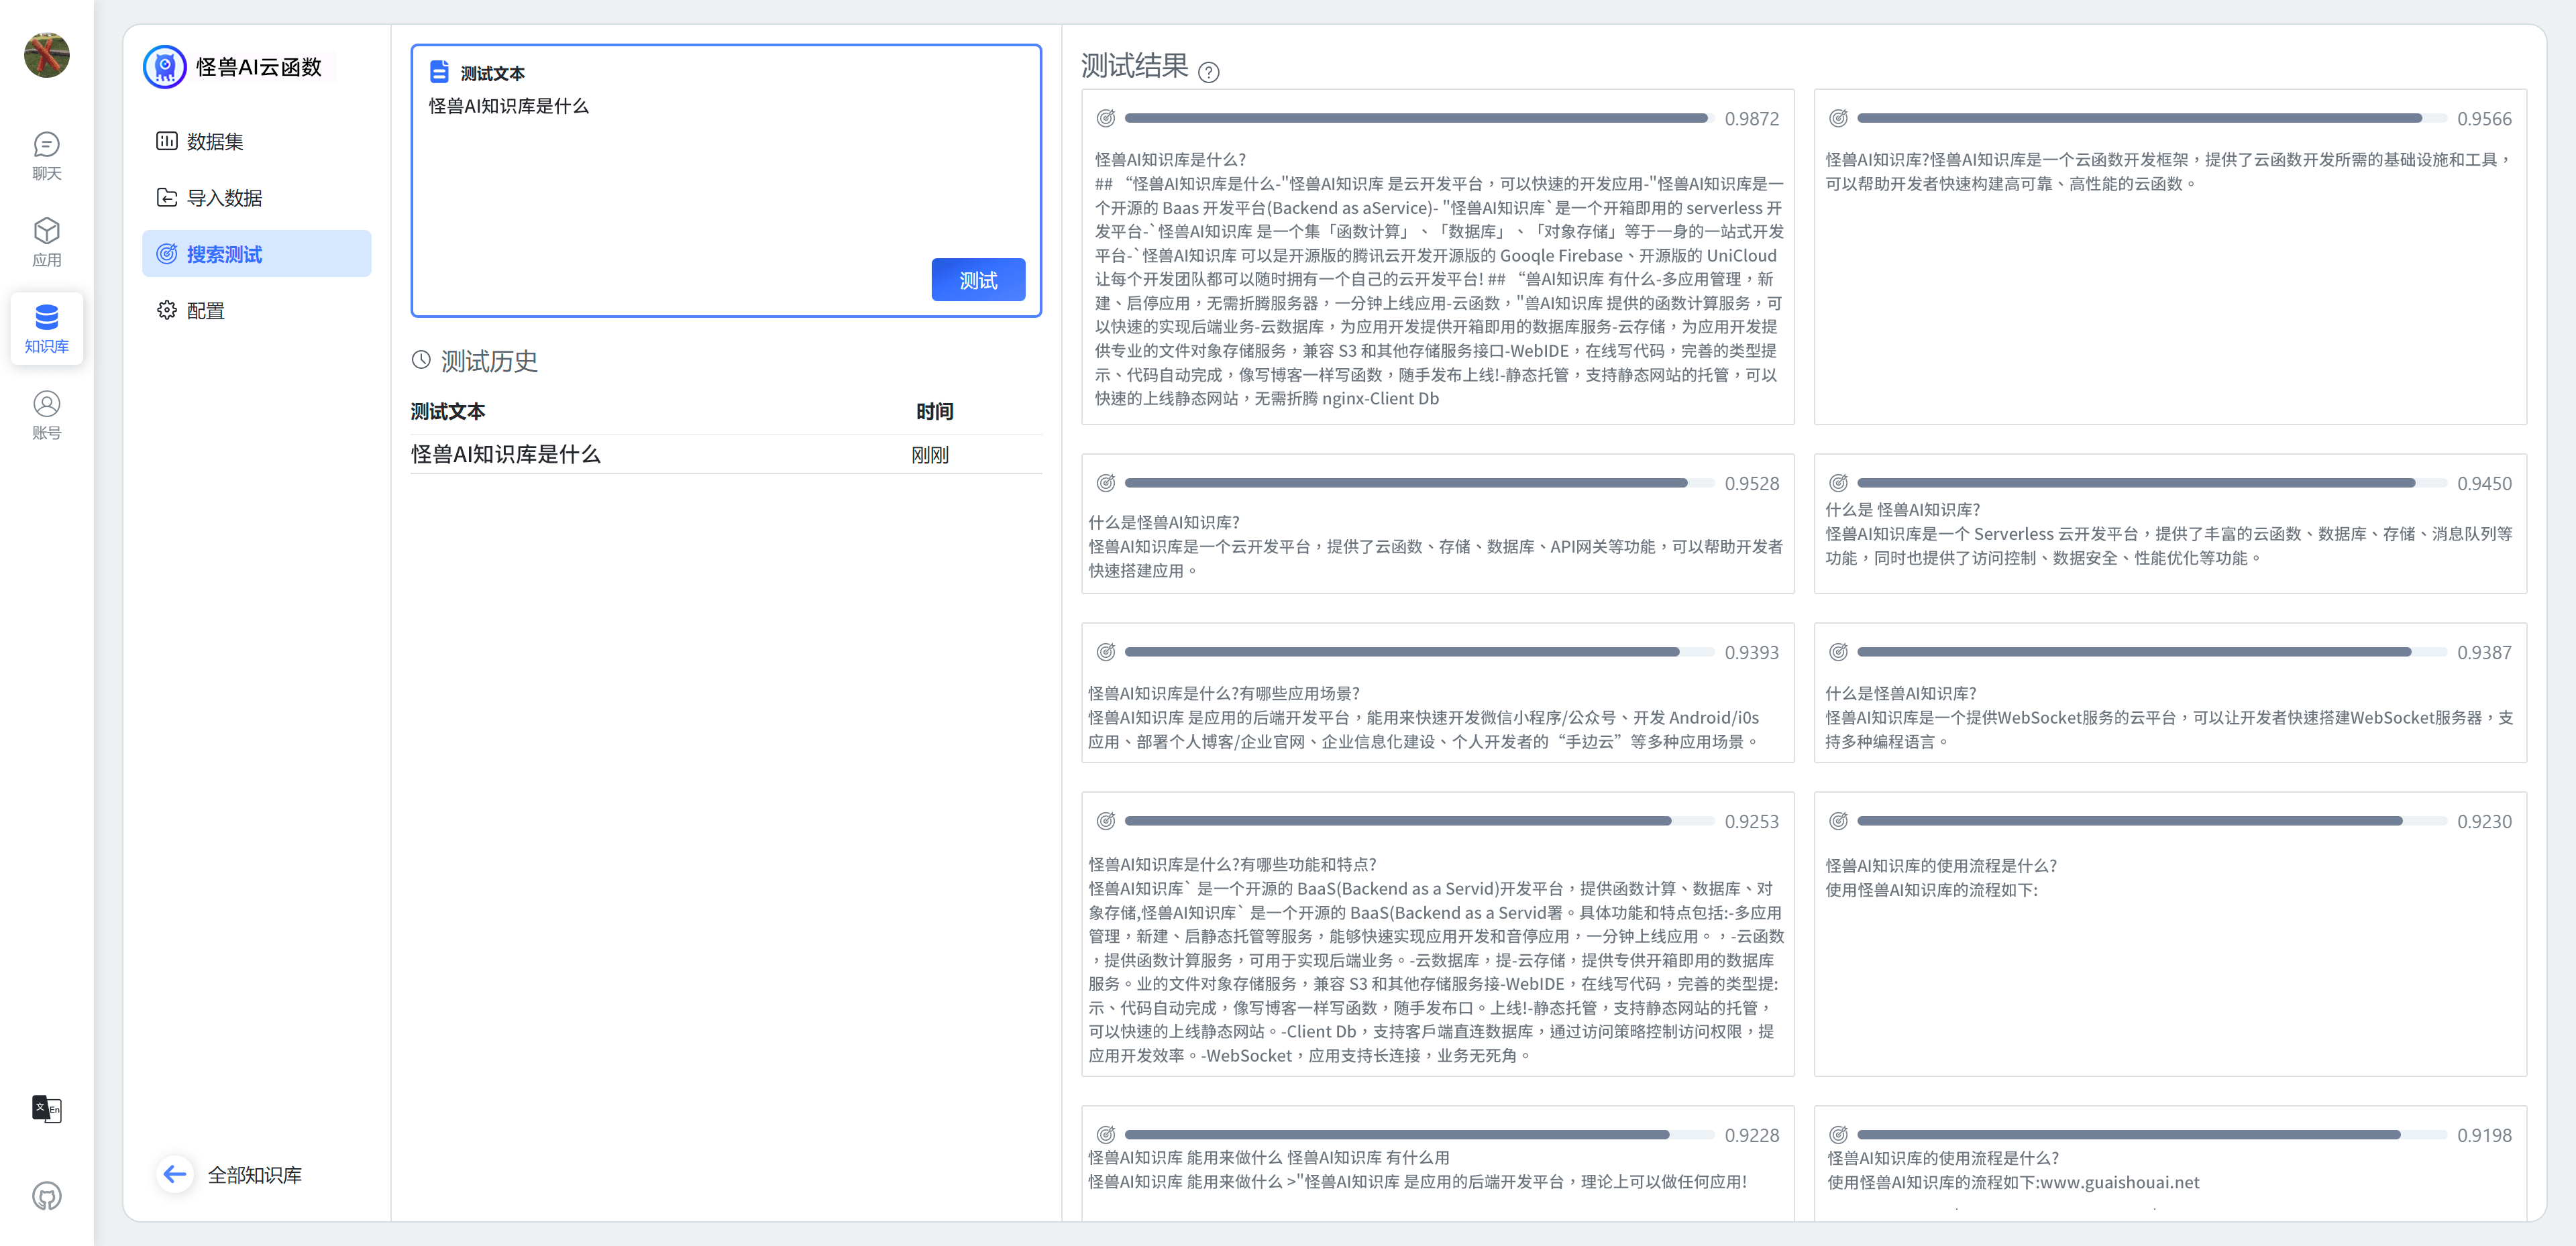Click the 0.9566 similarity progress bar
This screenshot has width=2576, height=1246.
2152,118
